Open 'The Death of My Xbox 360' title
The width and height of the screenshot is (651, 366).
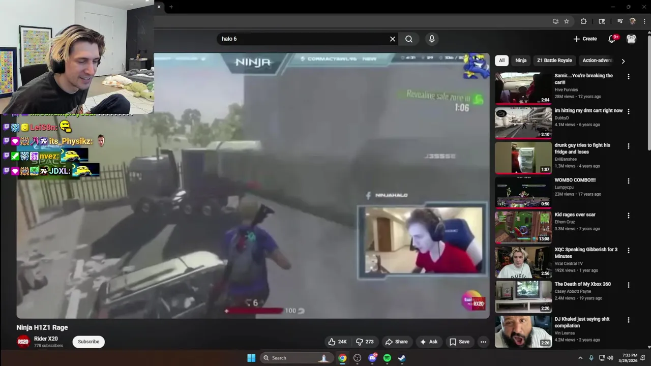pos(582,284)
